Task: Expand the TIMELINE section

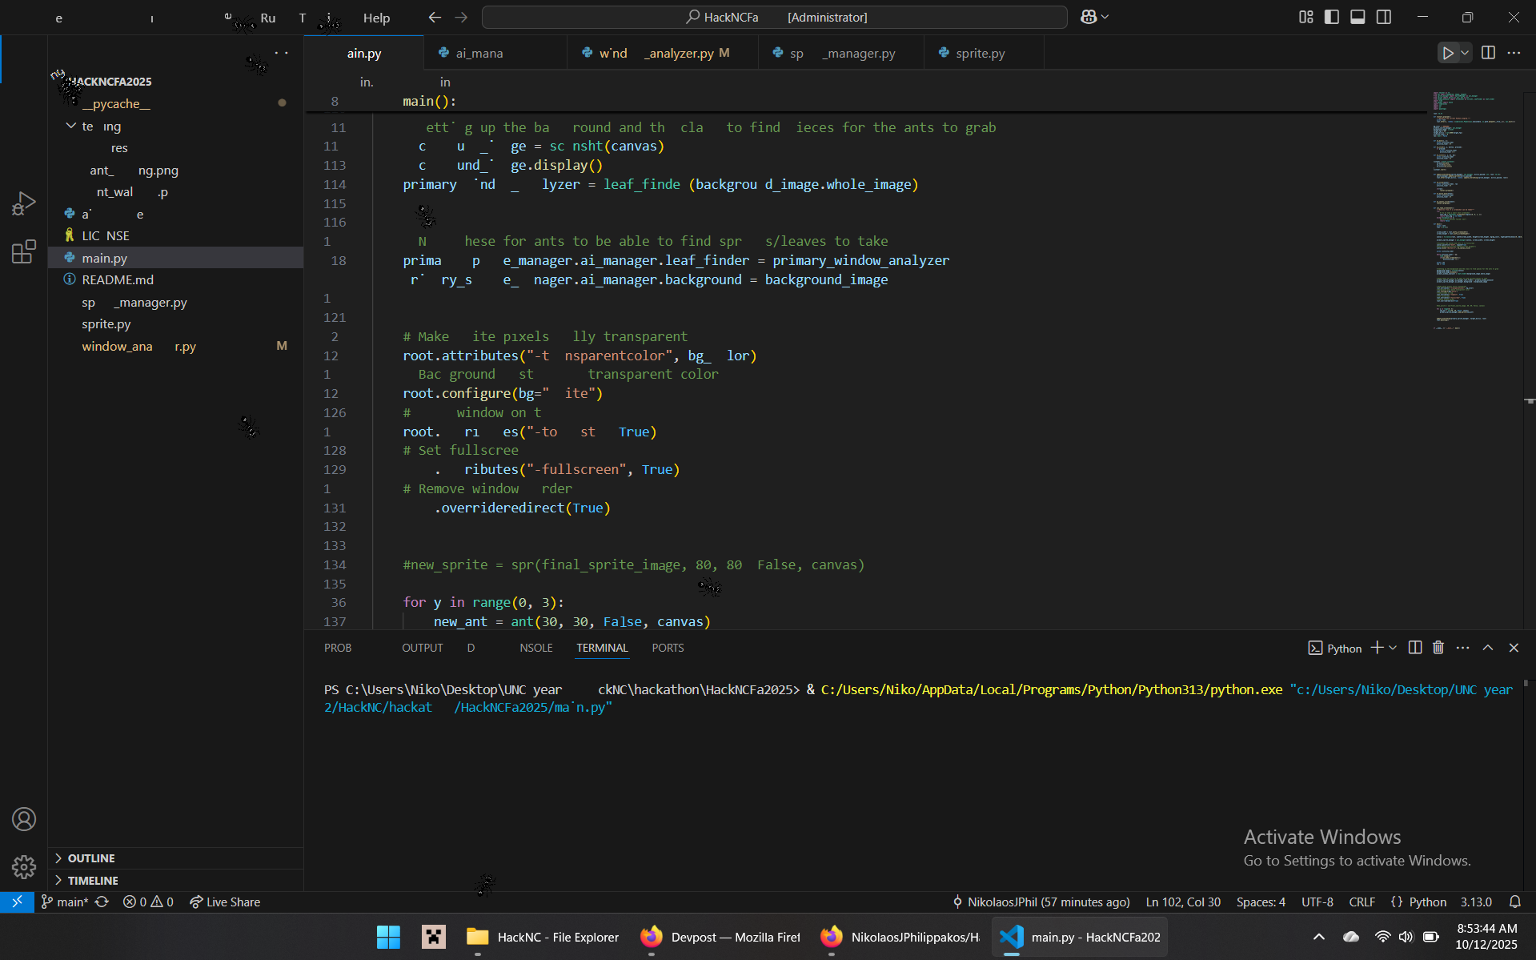Action: pos(93,880)
